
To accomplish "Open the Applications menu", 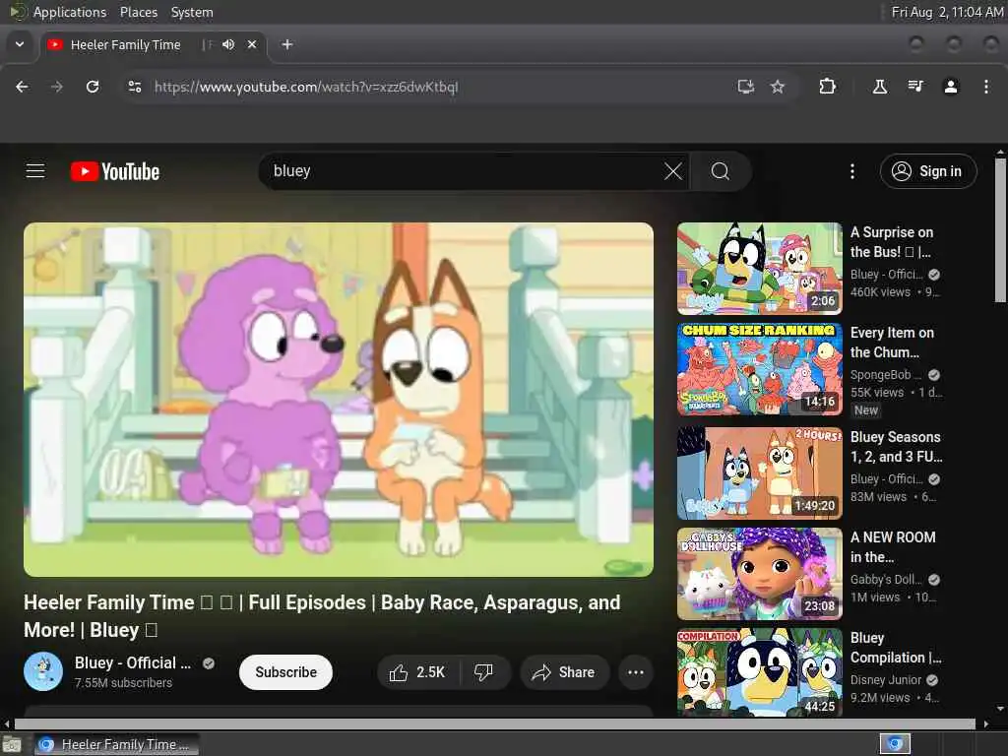I will point(70,12).
